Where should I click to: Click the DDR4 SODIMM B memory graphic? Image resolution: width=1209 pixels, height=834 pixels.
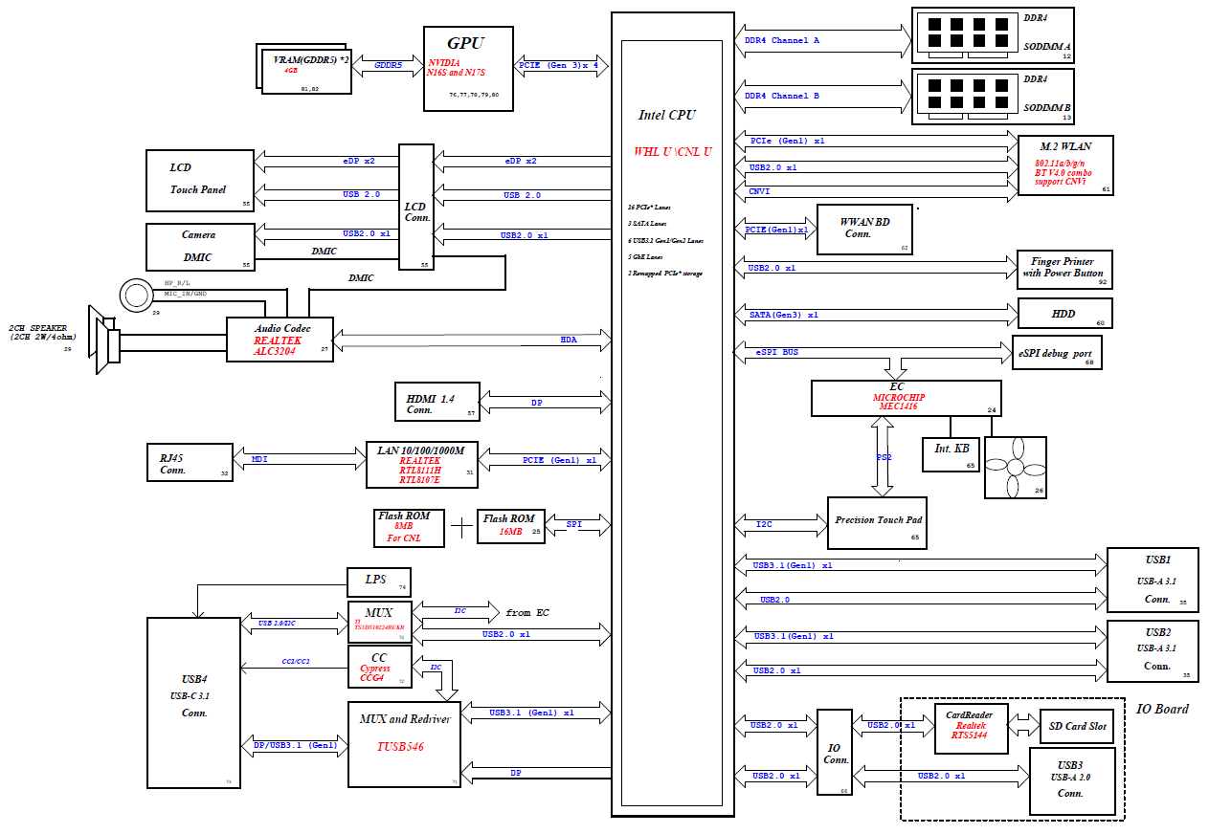[x=965, y=94]
